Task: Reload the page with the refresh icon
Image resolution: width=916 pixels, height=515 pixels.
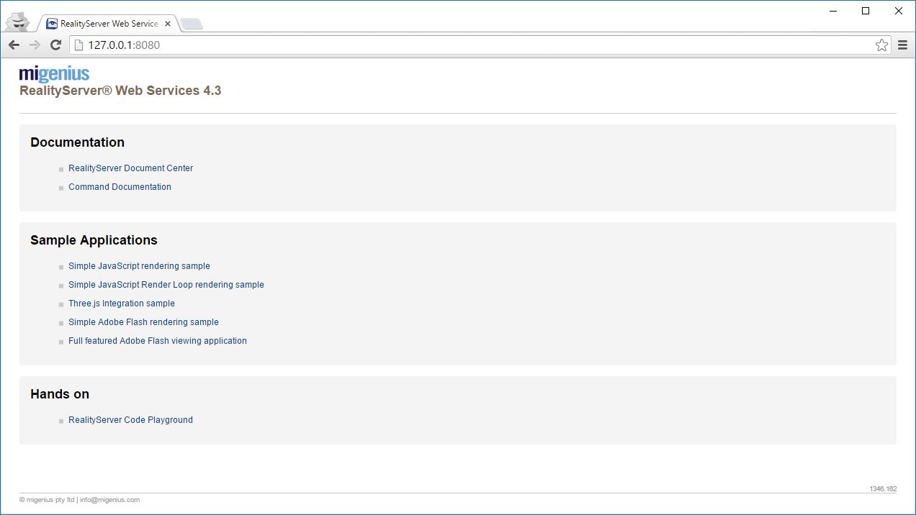Action: point(55,45)
